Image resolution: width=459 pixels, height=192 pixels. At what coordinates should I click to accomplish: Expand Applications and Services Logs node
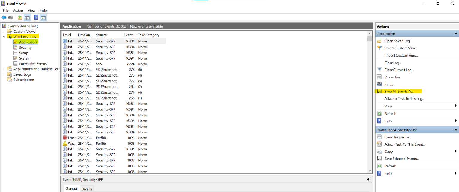pyautogui.click(x=4, y=69)
